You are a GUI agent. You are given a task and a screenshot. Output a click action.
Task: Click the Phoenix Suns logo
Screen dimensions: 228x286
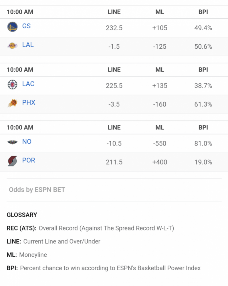(12, 103)
